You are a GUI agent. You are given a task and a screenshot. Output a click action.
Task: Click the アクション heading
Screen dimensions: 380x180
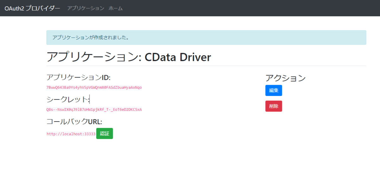285,78
